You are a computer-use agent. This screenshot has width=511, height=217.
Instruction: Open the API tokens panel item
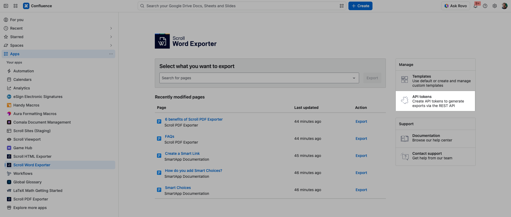(x=435, y=101)
